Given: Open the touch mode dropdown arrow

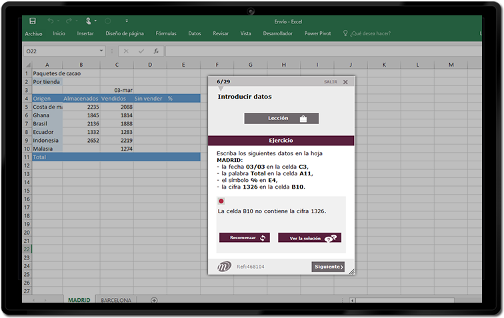Looking at the screenshot, I should tap(97, 21).
